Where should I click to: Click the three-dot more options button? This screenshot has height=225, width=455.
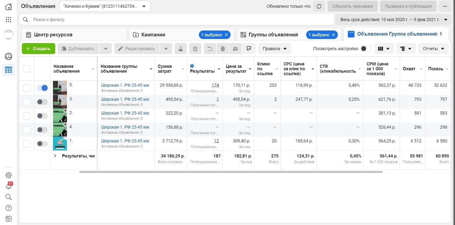[x=445, y=6]
